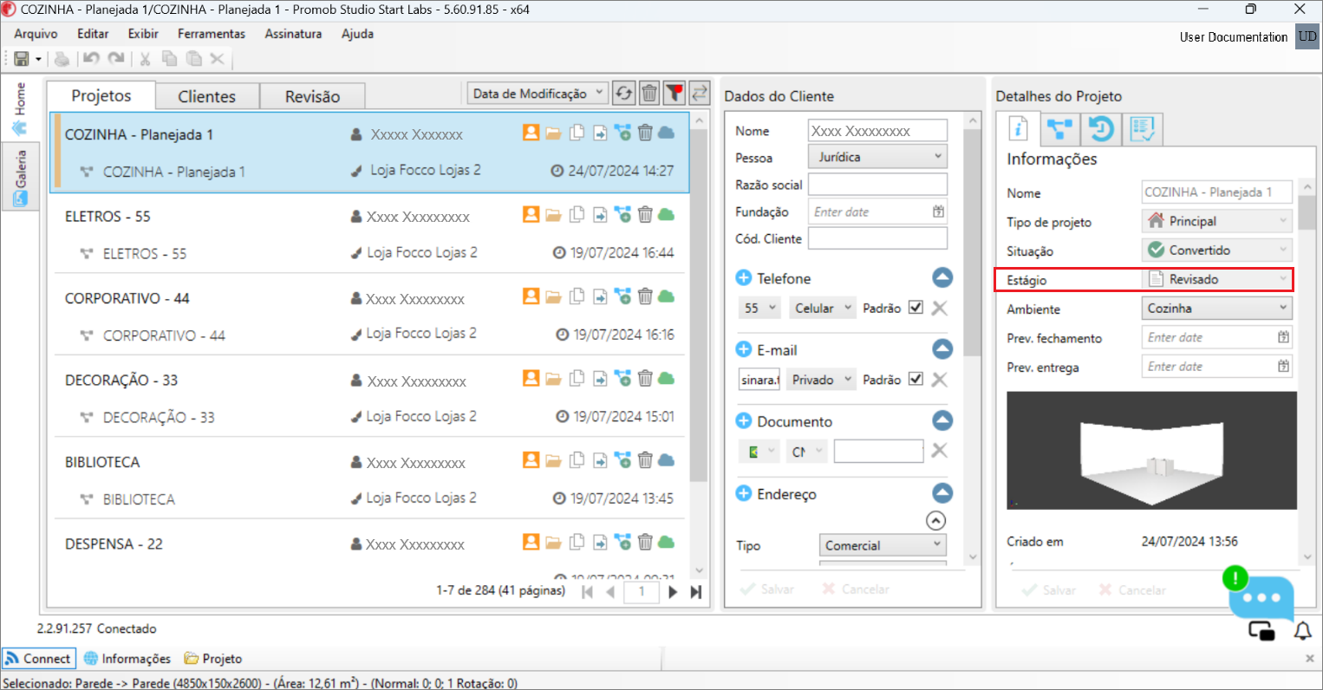Remove the e-mail entry with the X icon
Viewport: 1323px width, 690px height.
(939, 380)
